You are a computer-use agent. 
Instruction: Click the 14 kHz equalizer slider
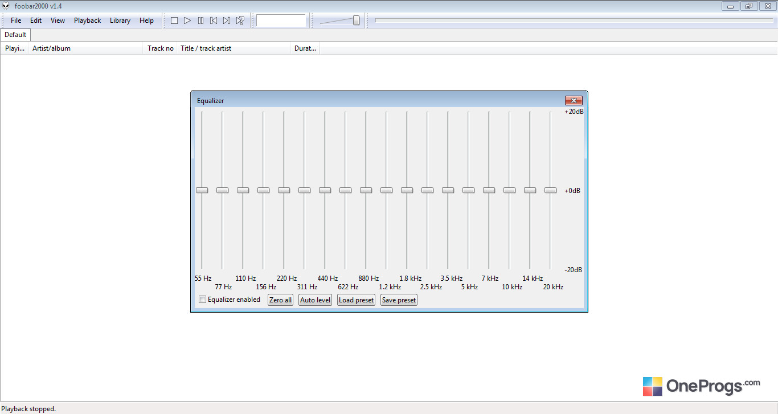point(530,190)
